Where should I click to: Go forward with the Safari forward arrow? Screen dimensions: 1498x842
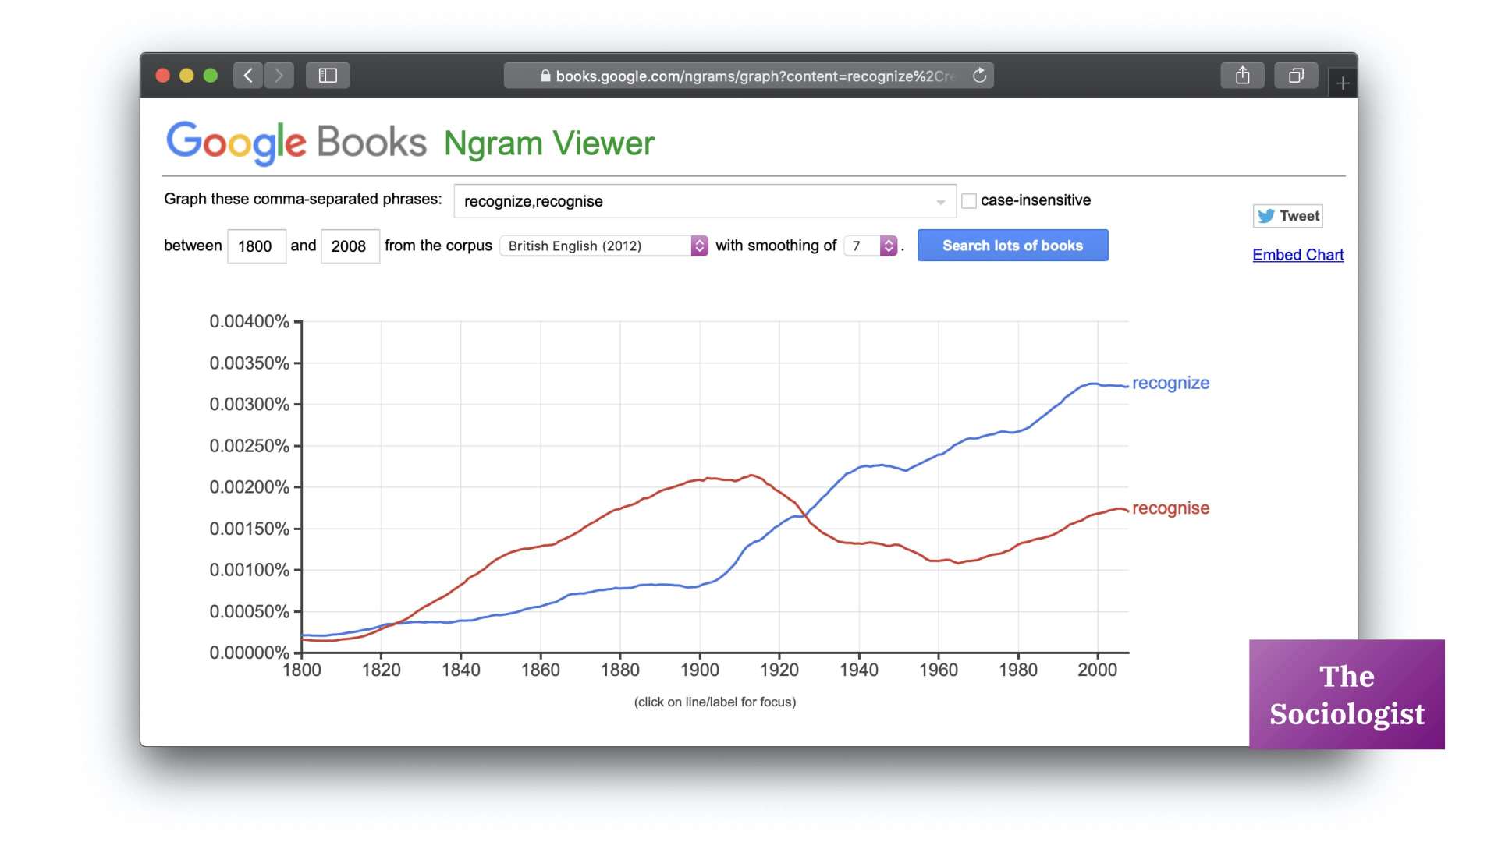[x=279, y=76]
